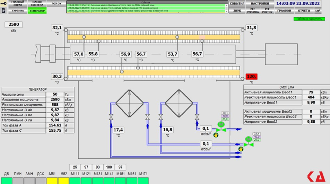Click the green ДВ status indicator
This screenshot has width=330, height=184.
(x=7, y=181)
